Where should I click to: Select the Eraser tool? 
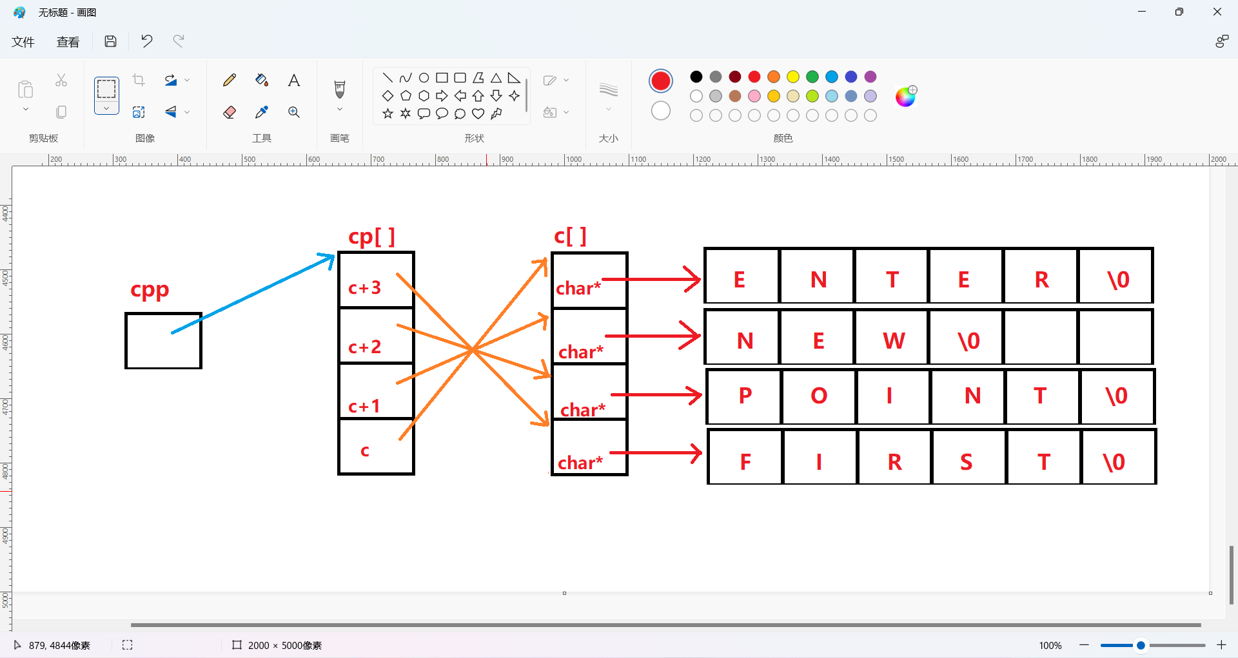230,112
